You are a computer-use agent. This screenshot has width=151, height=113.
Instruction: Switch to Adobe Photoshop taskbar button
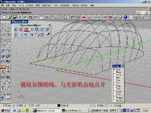coord(75,110)
